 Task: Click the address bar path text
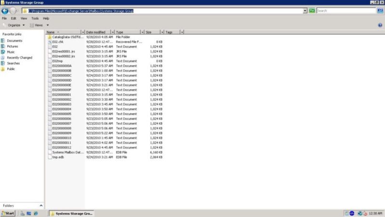tap(81, 11)
